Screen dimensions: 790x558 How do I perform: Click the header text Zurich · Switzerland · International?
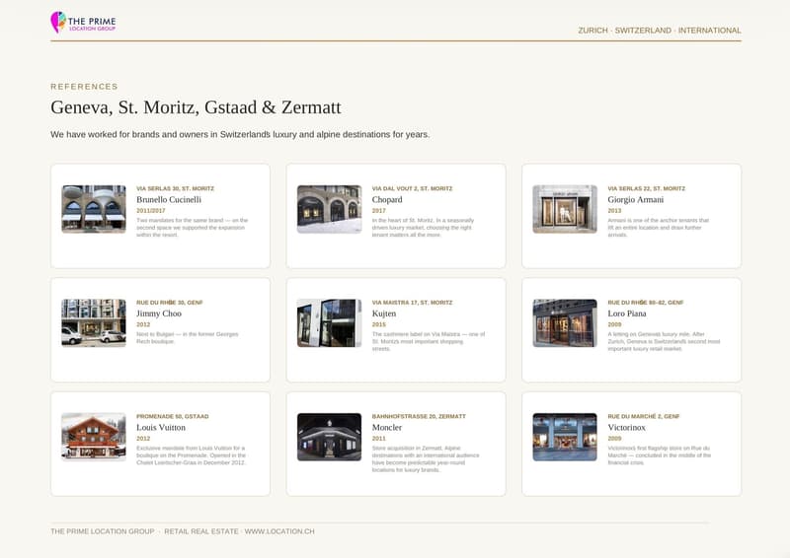[660, 31]
